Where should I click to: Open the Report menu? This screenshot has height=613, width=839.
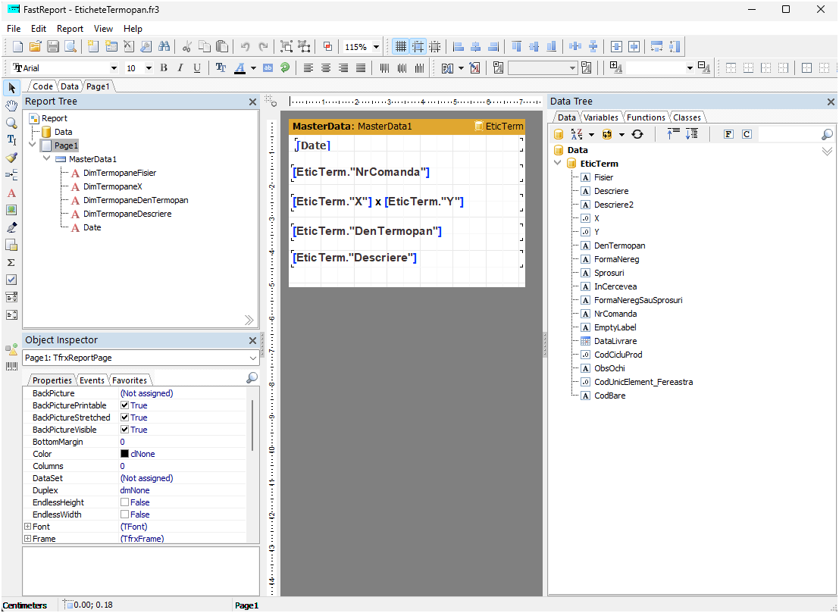point(70,29)
